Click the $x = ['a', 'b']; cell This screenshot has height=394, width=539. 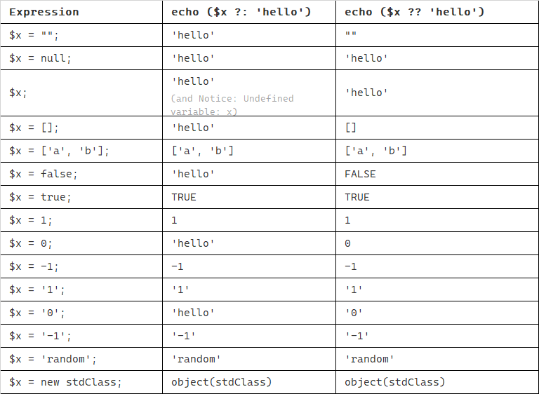point(81,151)
